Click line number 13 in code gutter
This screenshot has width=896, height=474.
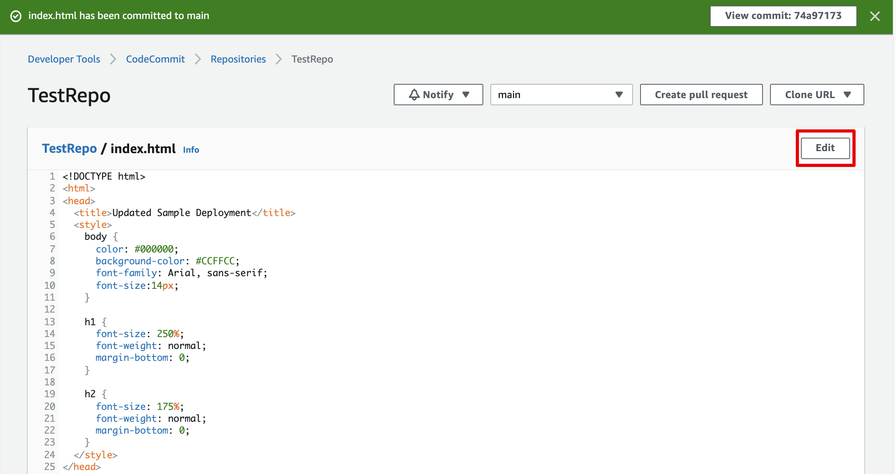[50, 322]
